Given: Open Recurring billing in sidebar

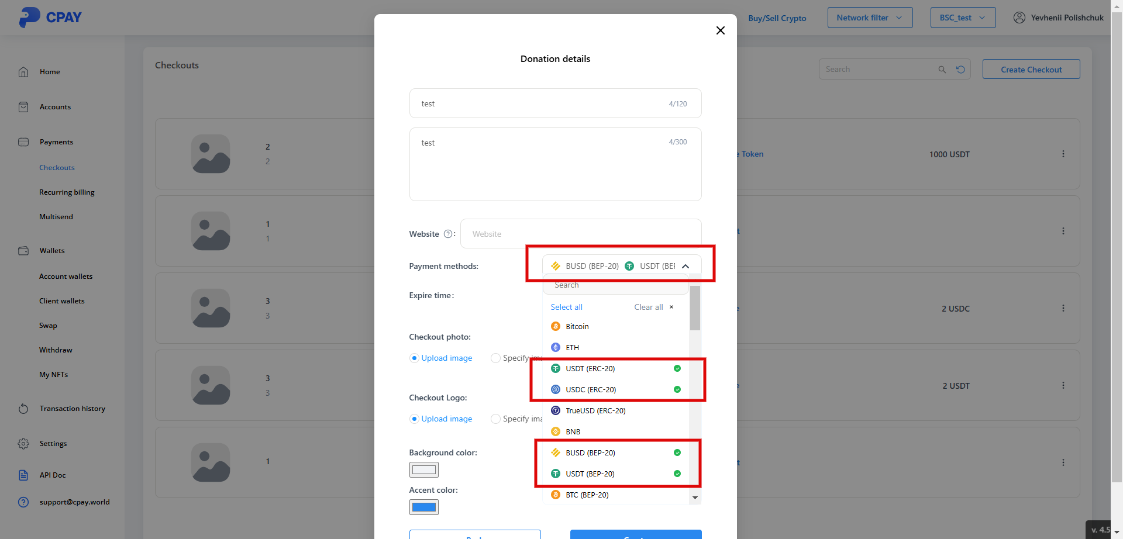Looking at the screenshot, I should click(67, 192).
